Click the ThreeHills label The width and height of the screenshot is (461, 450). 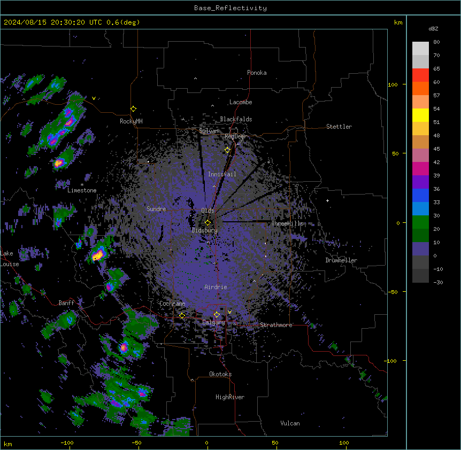pos(287,223)
